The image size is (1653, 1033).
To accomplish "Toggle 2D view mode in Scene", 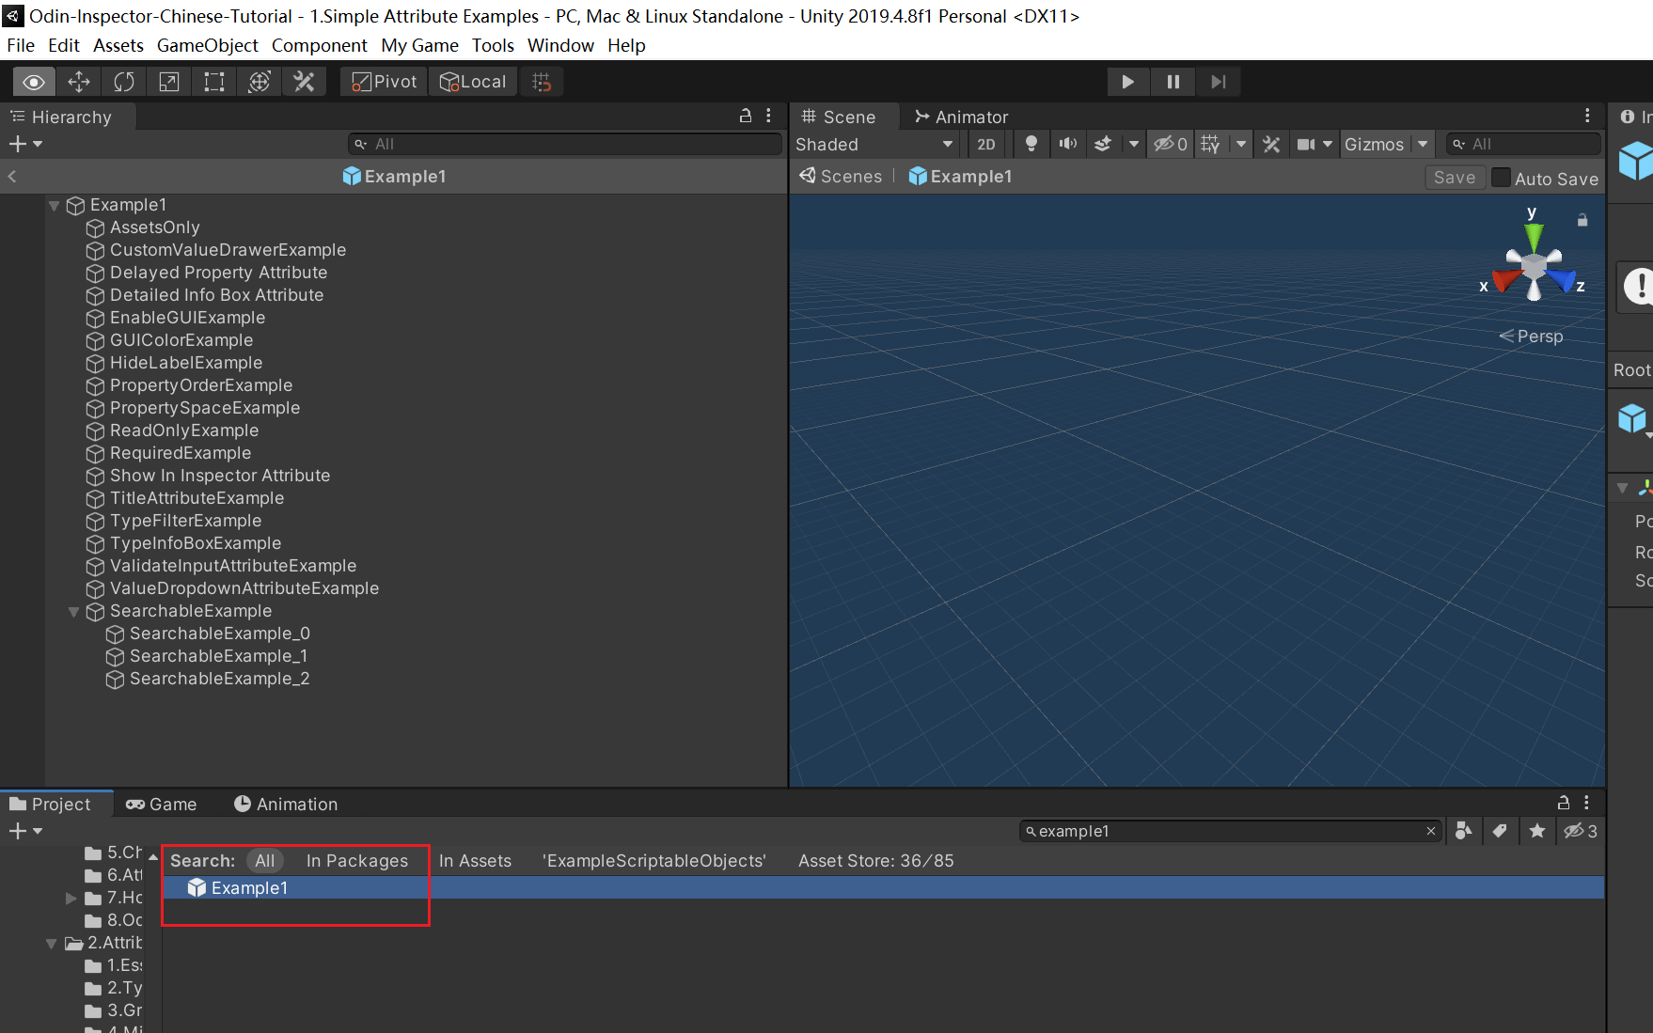I will click(x=985, y=144).
